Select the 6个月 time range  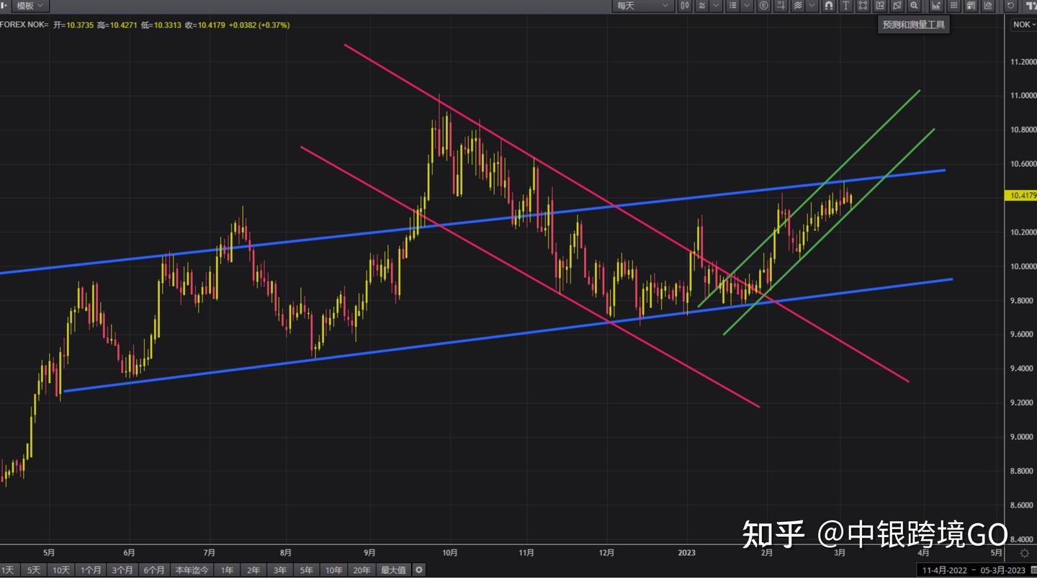coord(154,570)
